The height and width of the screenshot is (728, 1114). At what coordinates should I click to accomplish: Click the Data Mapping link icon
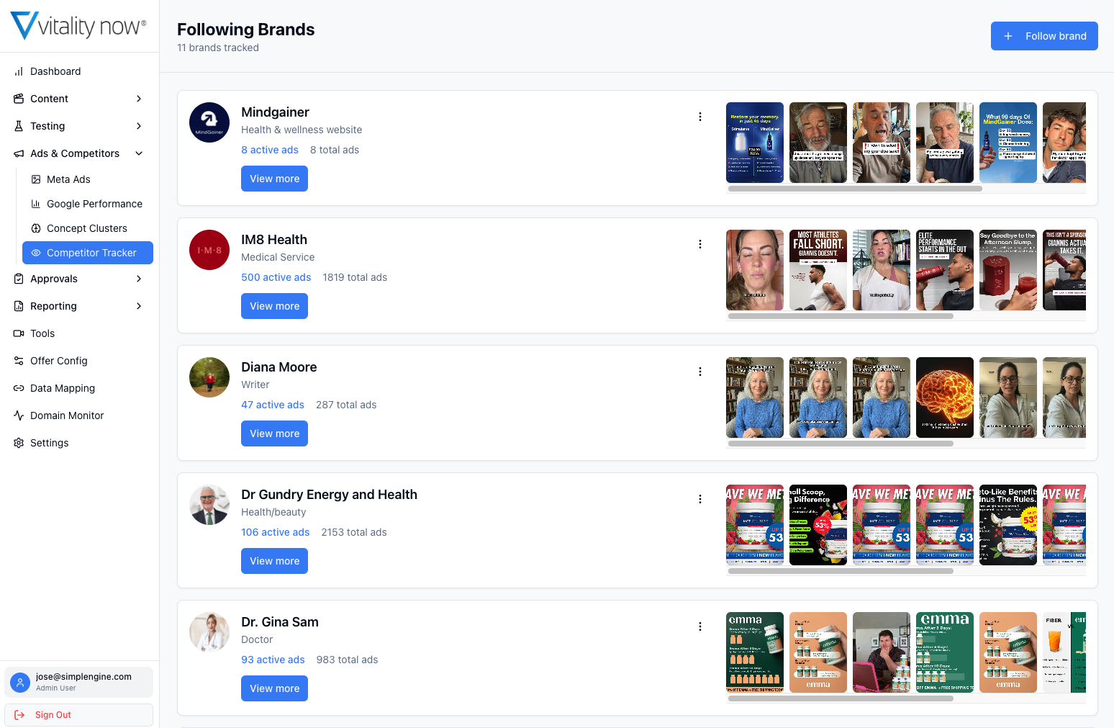19,388
